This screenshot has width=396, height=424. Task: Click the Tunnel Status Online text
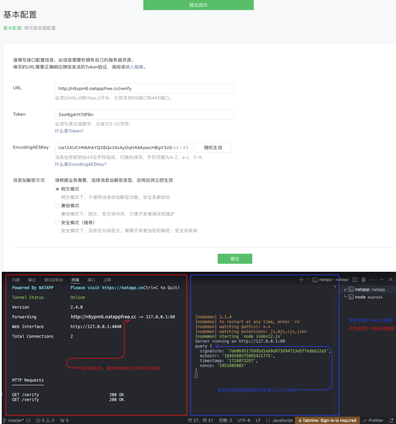[78, 297]
